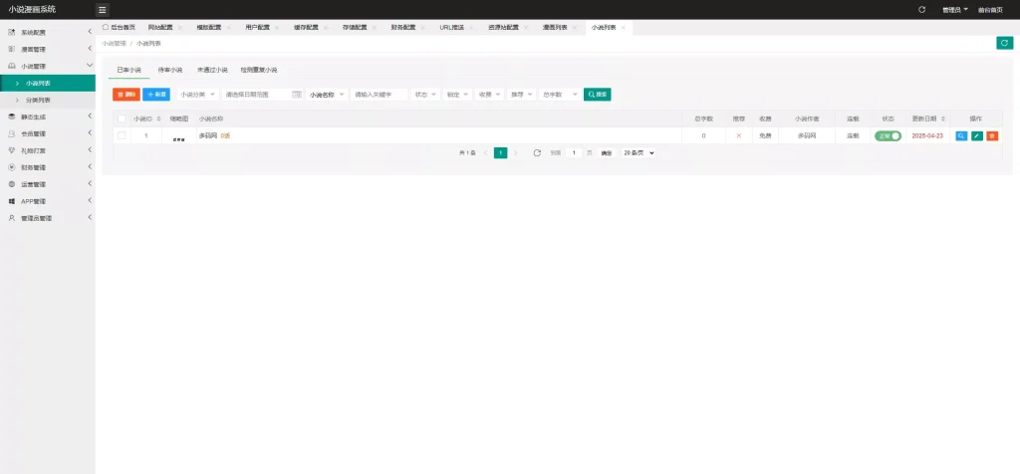This screenshot has width=1020, height=474.
Task: Click the red X in 推荐 column
Action: tap(738, 135)
